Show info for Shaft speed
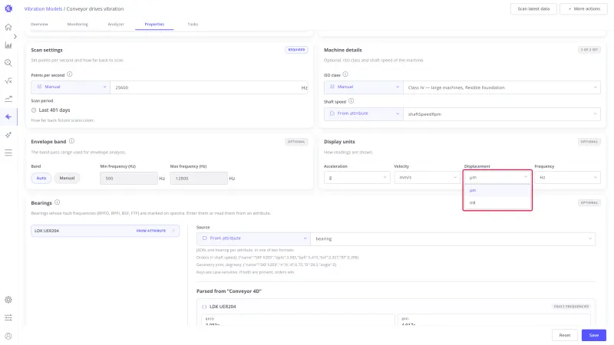Viewport: 614px width, 345px height. tap(352, 101)
